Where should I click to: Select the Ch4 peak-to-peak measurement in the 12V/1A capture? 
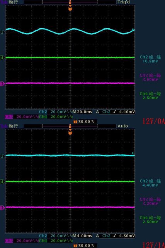pyautogui.click(x=150, y=220)
